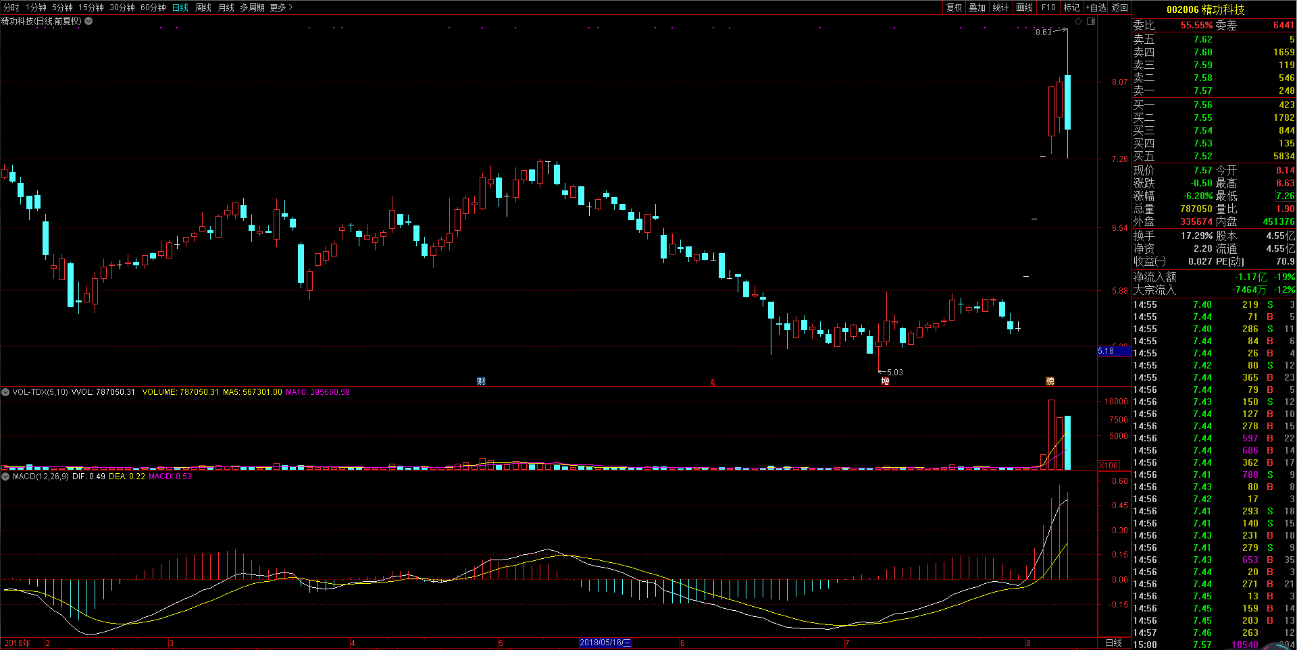Click the 复权 toolbar button
The width and height of the screenshot is (1297, 650).
pyautogui.click(x=954, y=7)
